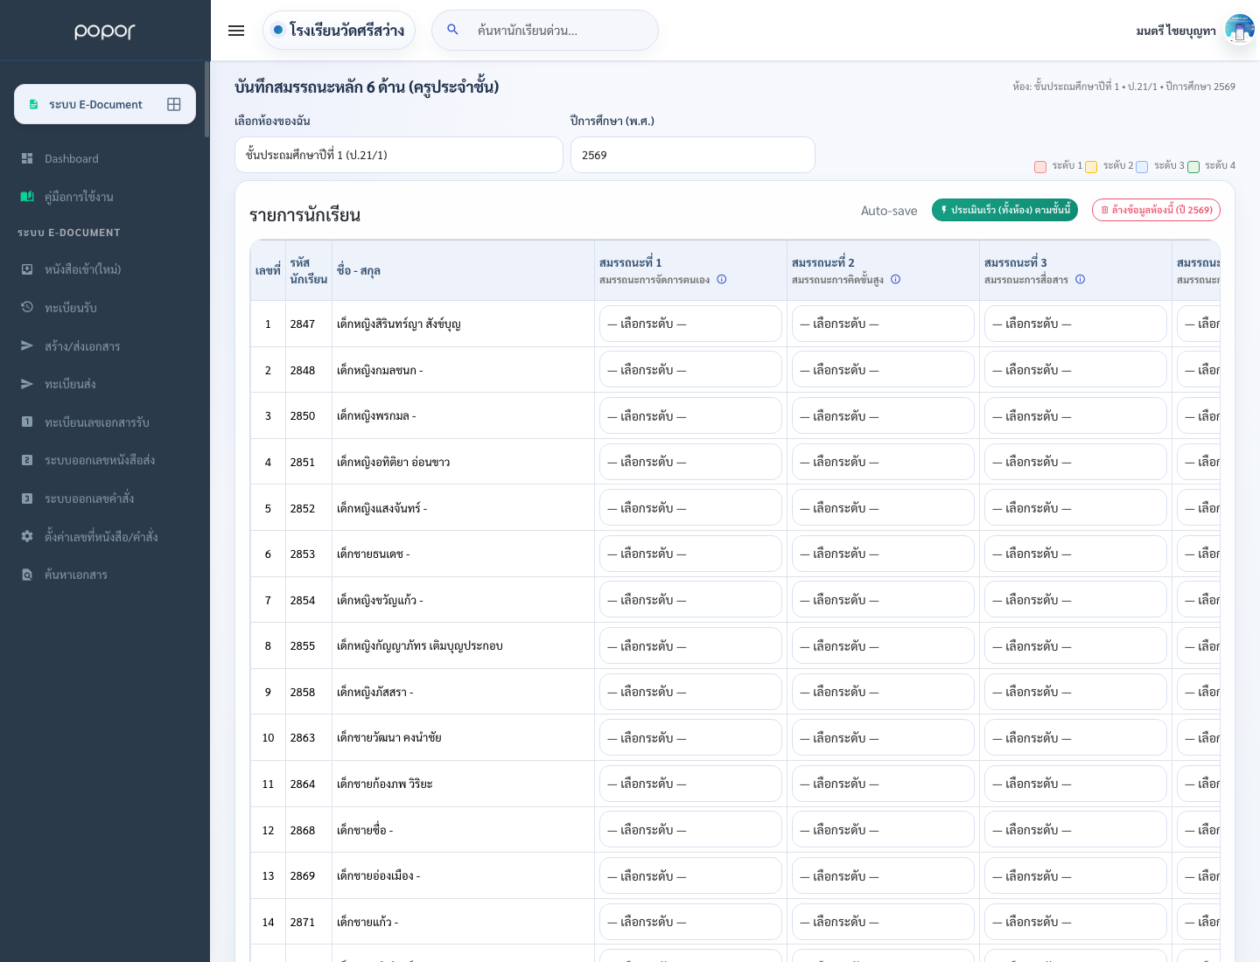Open สมรรถนะที่ 3 level dropdown for student 2850
This screenshot has height=962, width=1260.
[x=1075, y=416]
